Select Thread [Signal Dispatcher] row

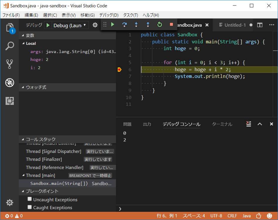(68, 151)
